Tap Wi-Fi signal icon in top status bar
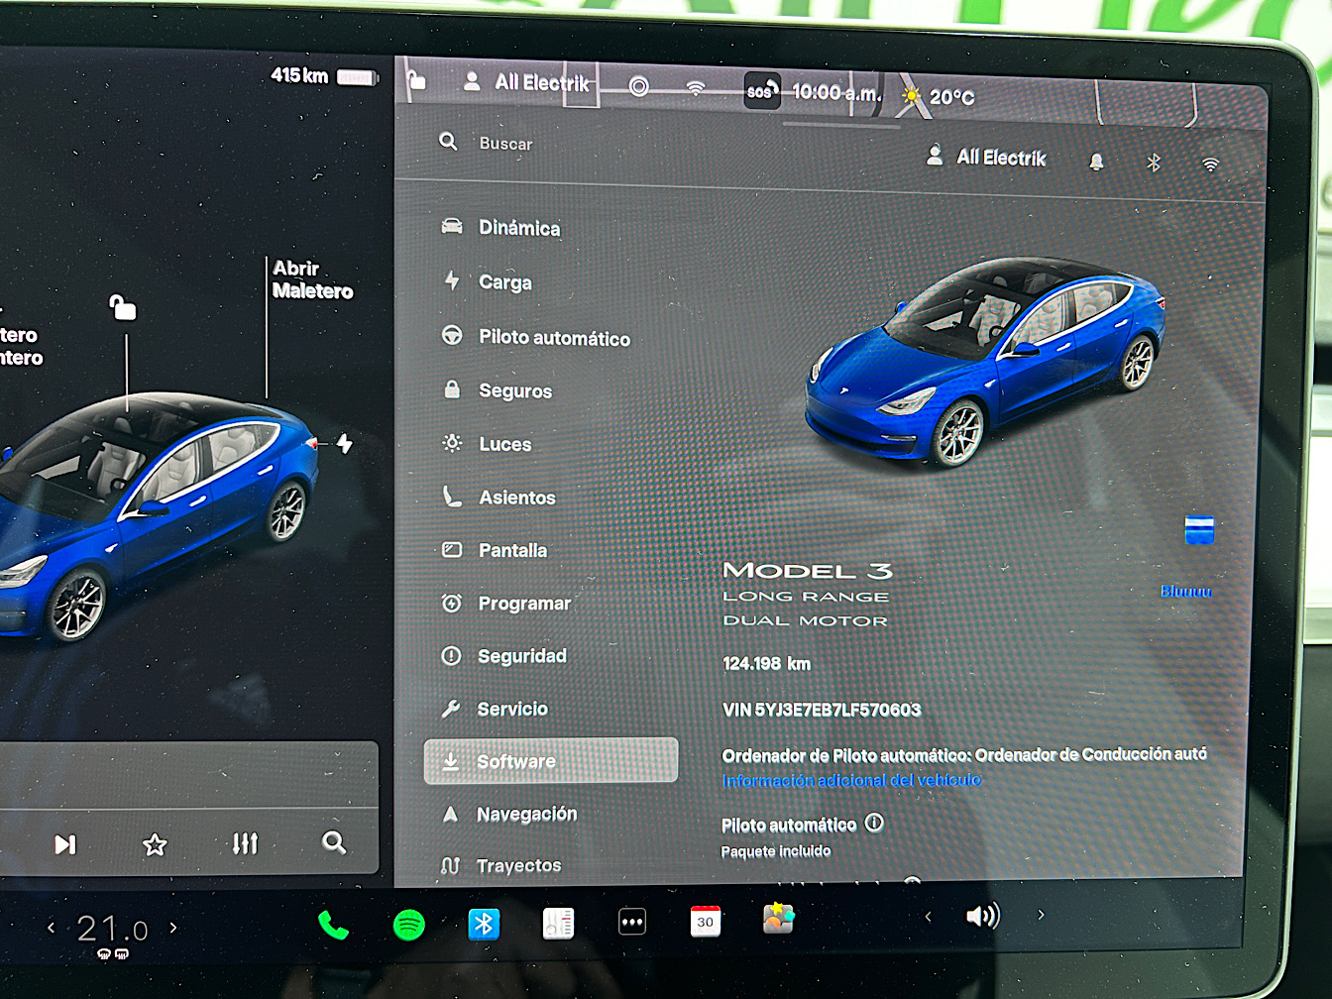This screenshot has width=1332, height=999. click(x=696, y=88)
